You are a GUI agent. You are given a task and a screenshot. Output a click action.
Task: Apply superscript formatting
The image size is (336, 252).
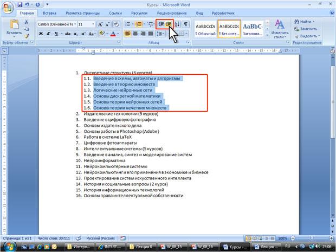pyautogui.click(x=83, y=34)
